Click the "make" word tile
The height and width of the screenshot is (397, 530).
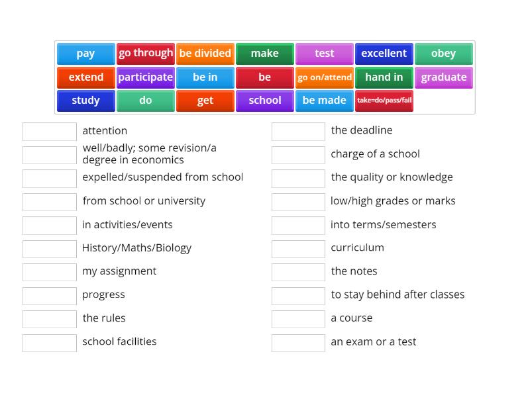point(264,54)
